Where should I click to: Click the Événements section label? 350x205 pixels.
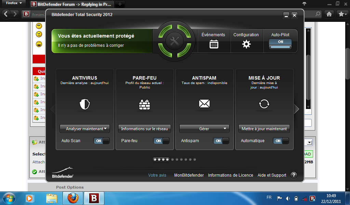[x=213, y=35]
